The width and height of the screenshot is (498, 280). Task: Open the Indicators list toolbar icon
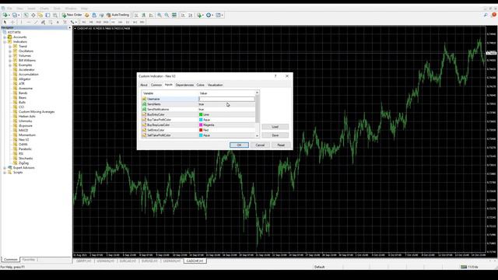click(x=200, y=15)
